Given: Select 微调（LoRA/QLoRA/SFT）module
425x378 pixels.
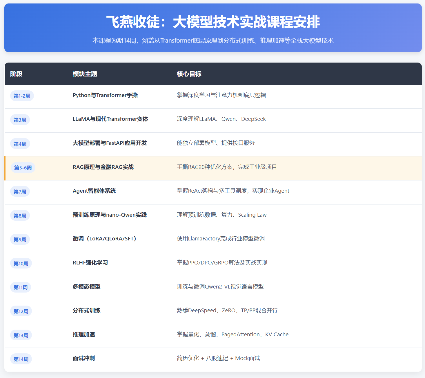Looking at the screenshot, I should pyautogui.click(x=104, y=239).
